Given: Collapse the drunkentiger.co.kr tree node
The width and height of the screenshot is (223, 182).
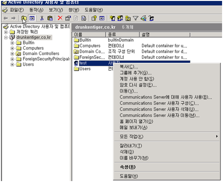Looking at the screenshot, I should click(6, 38).
